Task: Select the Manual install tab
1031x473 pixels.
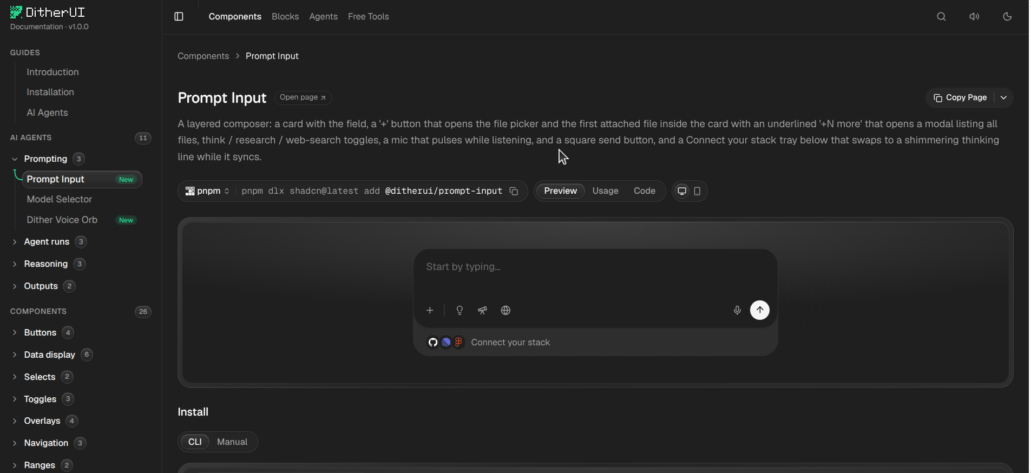Action: [232, 442]
